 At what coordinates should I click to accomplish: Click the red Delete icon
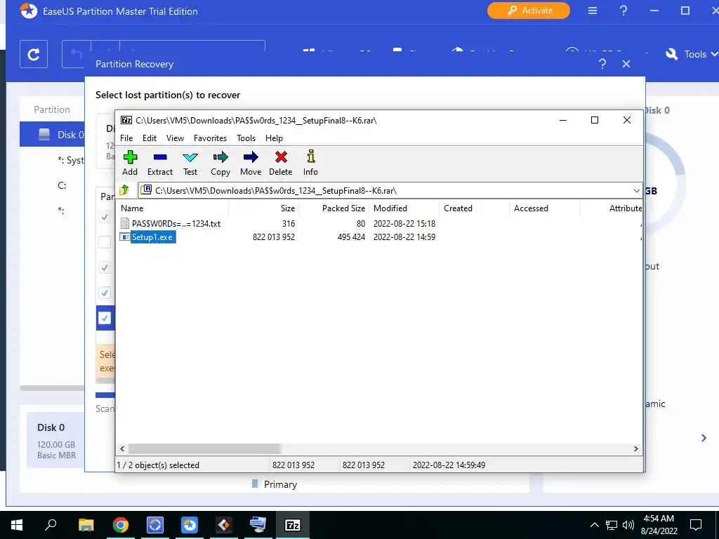click(x=281, y=163)
